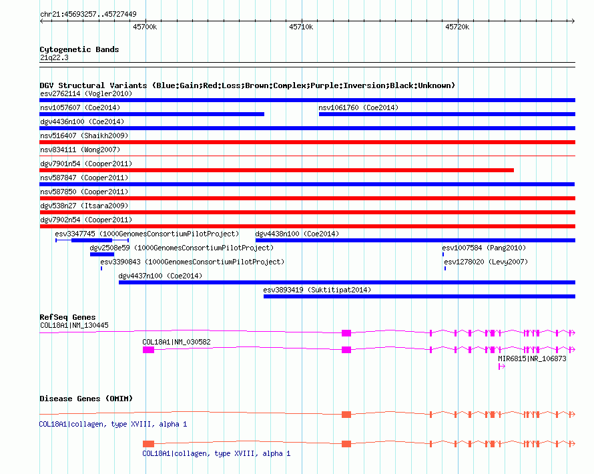Click the dgv2508e59 variant label
The height and width of the screenshot is (474, 594).
pos(182,248)
